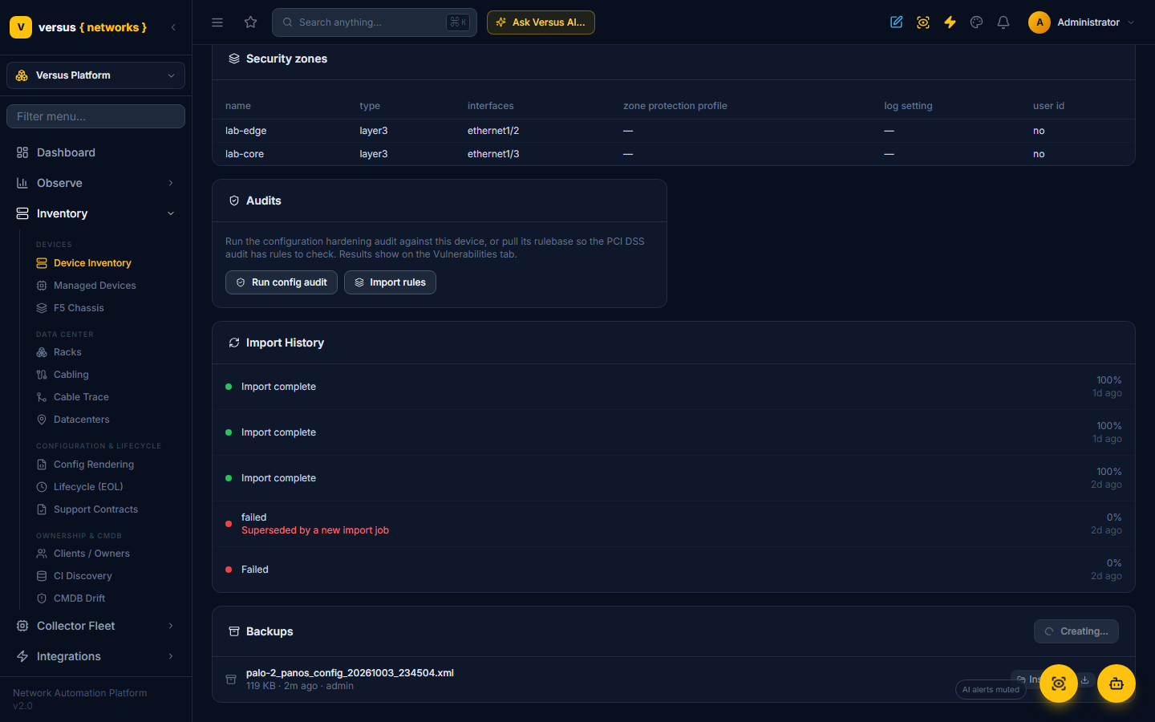Favorite this page with the star icon
This screenshot has width=1155, height=722.
coord(251,22)
